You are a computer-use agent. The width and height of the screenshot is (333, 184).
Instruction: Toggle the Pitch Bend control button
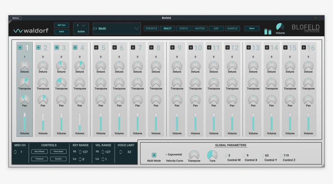point(59,152)
